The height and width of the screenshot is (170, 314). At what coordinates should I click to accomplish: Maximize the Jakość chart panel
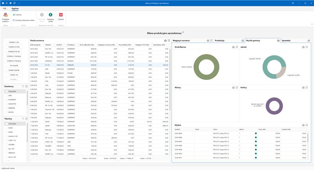[307, 47]
